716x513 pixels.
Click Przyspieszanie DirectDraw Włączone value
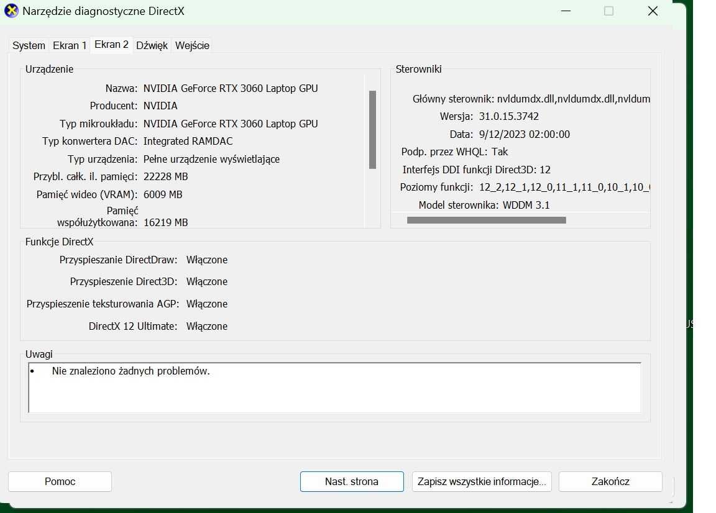click(207, 260)
